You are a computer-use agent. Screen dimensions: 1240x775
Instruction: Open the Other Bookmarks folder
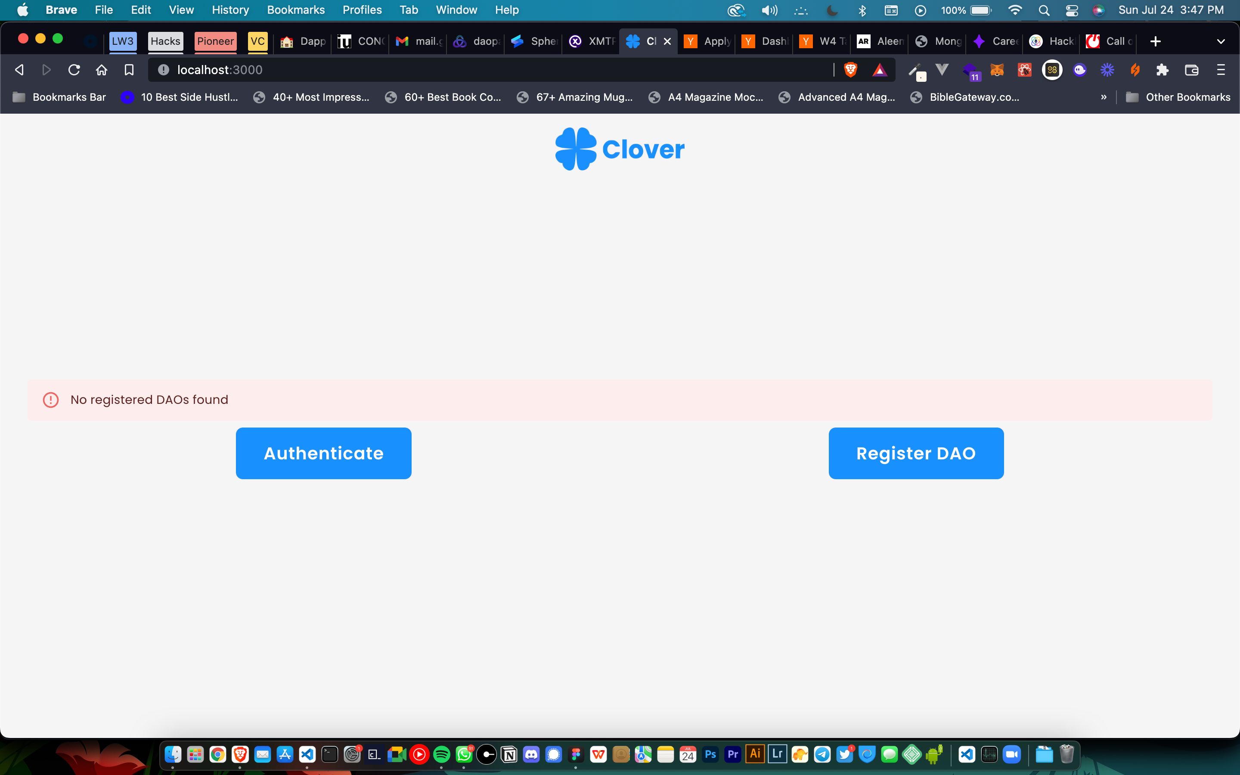(1178, 97)
